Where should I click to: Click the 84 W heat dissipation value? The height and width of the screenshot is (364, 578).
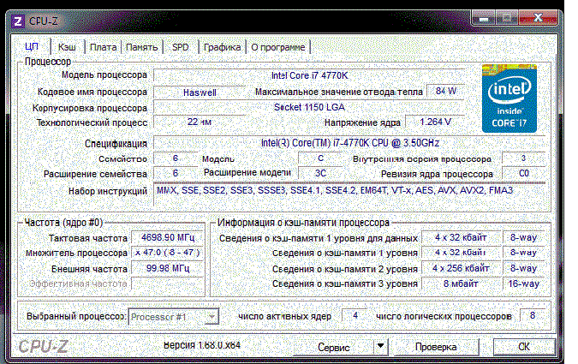pos(445,91)
